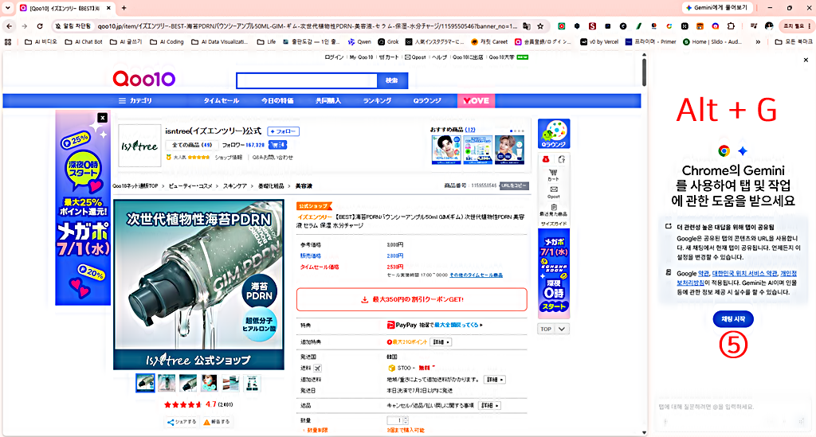Screen dimensions: 816x437
Task: Click the airplane shipping icon next to 送料
Action: click(x=317, y=368)
